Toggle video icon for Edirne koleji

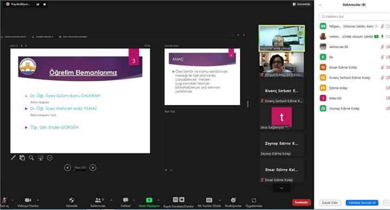click(388, 88)
